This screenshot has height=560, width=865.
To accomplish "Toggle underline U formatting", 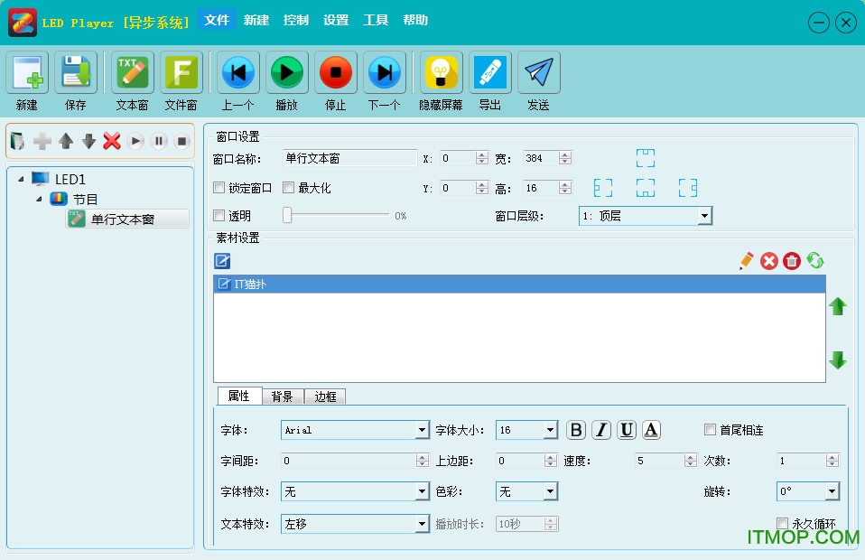I will coord(626,430).
